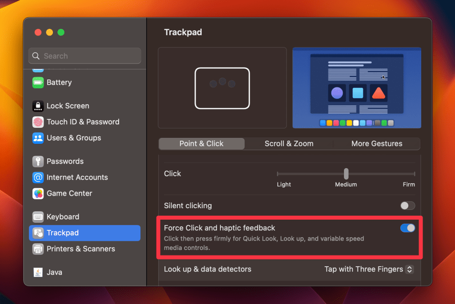Image resolution: width=455 pixels, height=304 pixels.
Task: Click the Keyboard icon in sidebar
Action: (38, 217)
